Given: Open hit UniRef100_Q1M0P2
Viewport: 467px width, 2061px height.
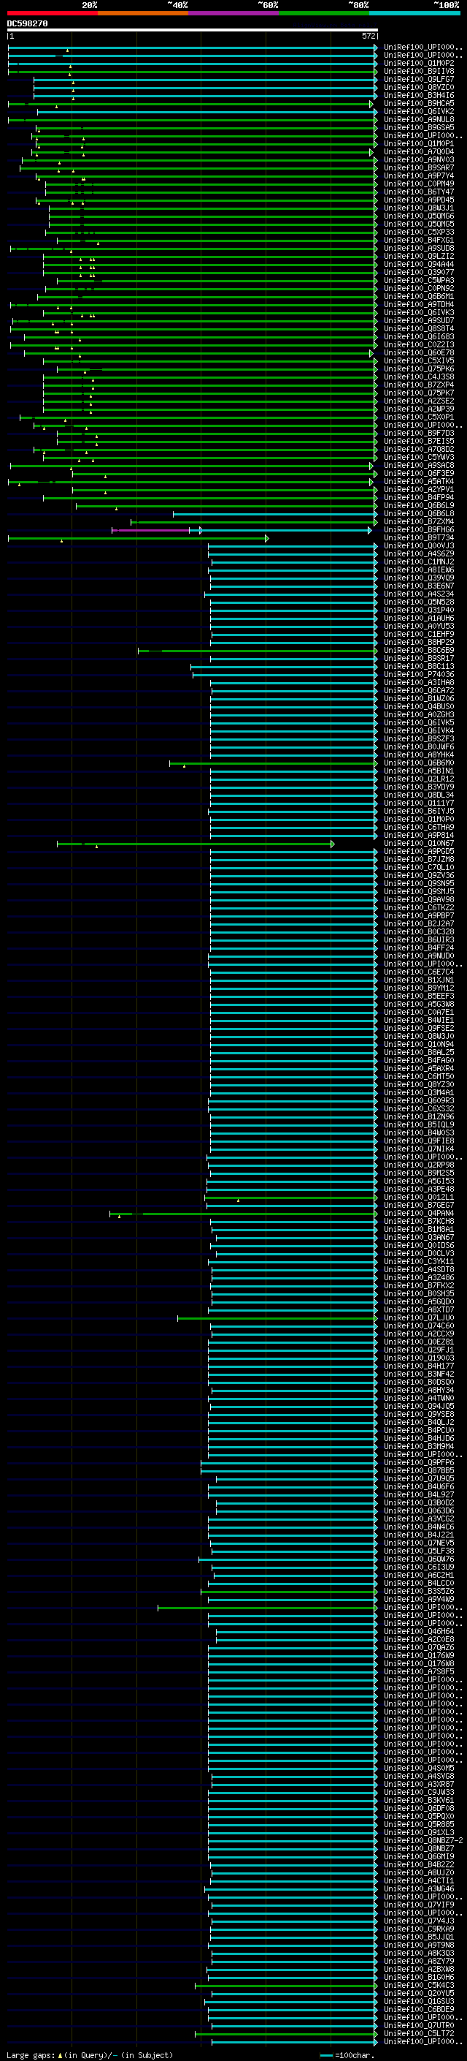Looking at the screenshot, I should coord(419,63).
